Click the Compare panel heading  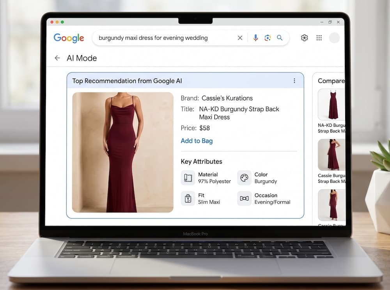331,81
